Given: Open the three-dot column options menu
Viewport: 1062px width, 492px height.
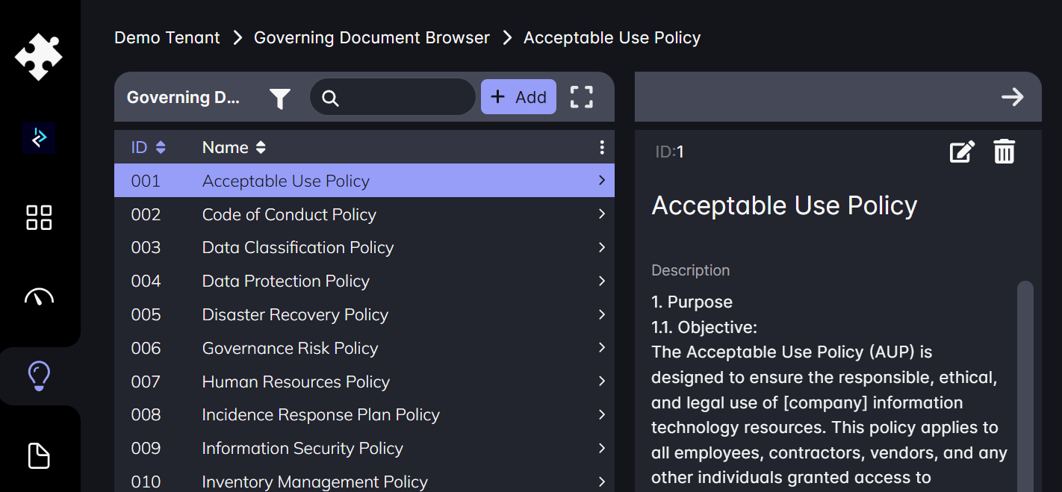Looking at the screenshot, I should (x=602, y=147).
